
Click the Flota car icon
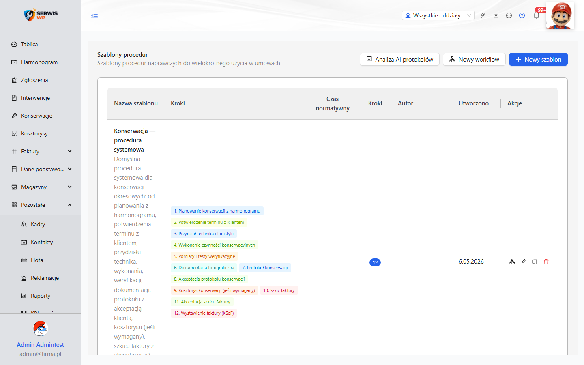click(24, 260)
